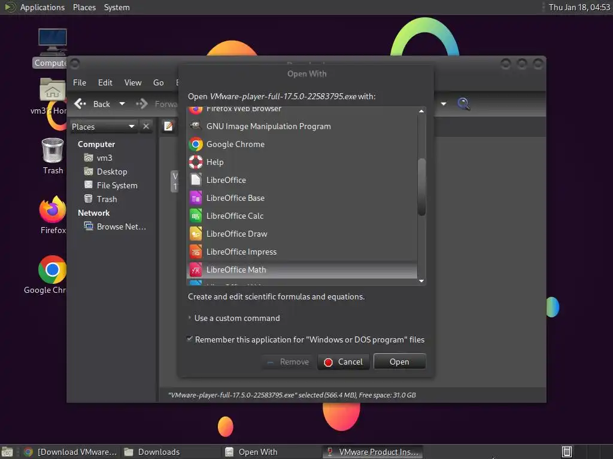Close the Places sidebar with X
Viewport: 613px width, 459px height.
tap(146, 127)
